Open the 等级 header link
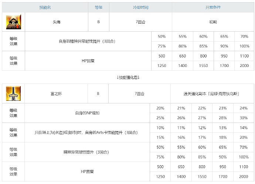The image size is (255, 184). pos(99,7)
